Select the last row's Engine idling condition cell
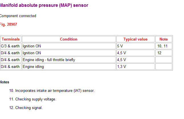The width and height of the screenshot is (184, 119). [x=69, y=66]
